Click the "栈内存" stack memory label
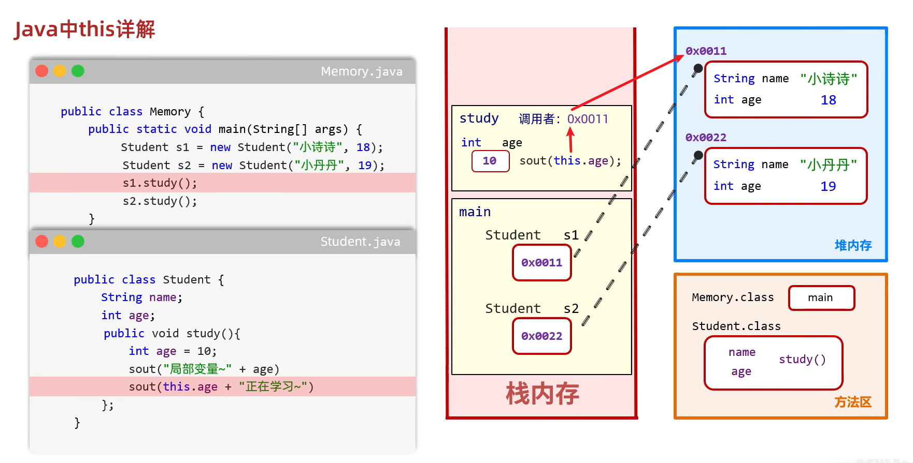This screenshot has height=463, width=913. [x=542, y=394]
